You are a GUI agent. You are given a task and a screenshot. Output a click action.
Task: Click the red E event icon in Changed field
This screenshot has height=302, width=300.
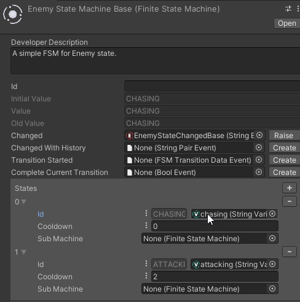tap(130, 136)
